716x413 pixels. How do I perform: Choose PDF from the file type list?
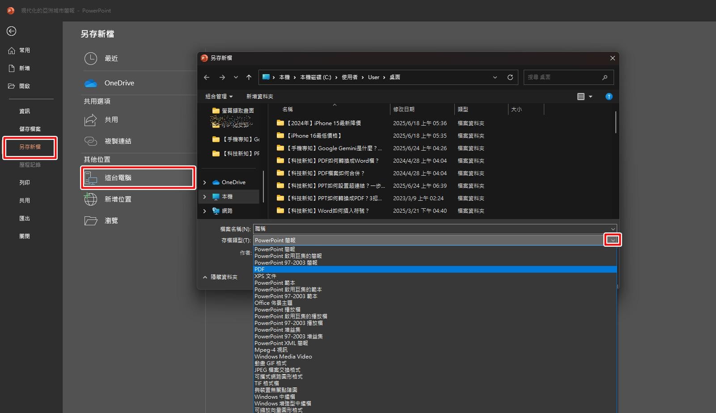coord(435,270)
